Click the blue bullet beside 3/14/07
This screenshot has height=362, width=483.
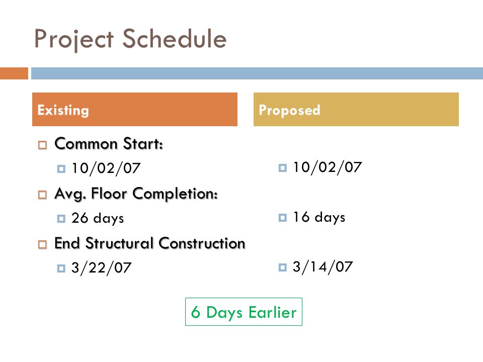(282, 267)
